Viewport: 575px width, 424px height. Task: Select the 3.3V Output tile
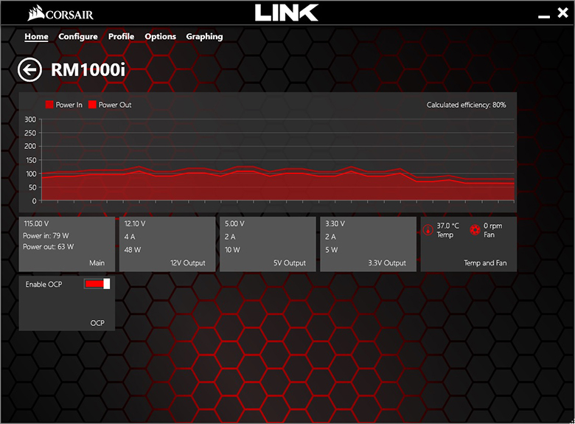368,244
